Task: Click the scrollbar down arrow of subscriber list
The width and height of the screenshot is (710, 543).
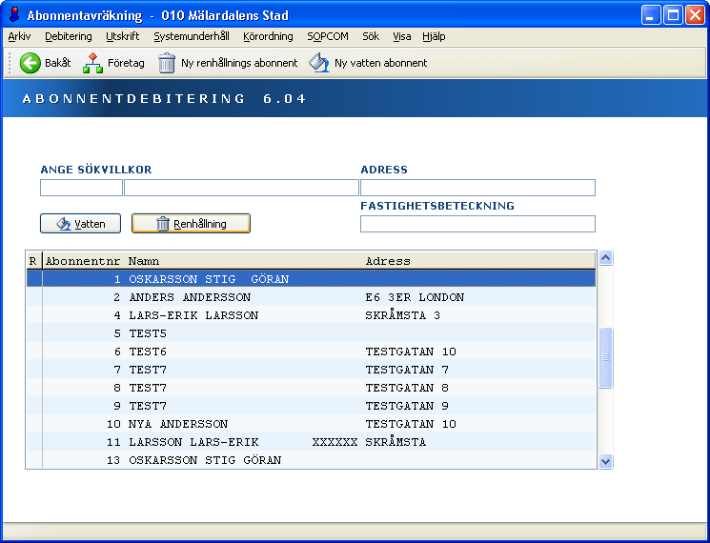Action: pos(605,461)
